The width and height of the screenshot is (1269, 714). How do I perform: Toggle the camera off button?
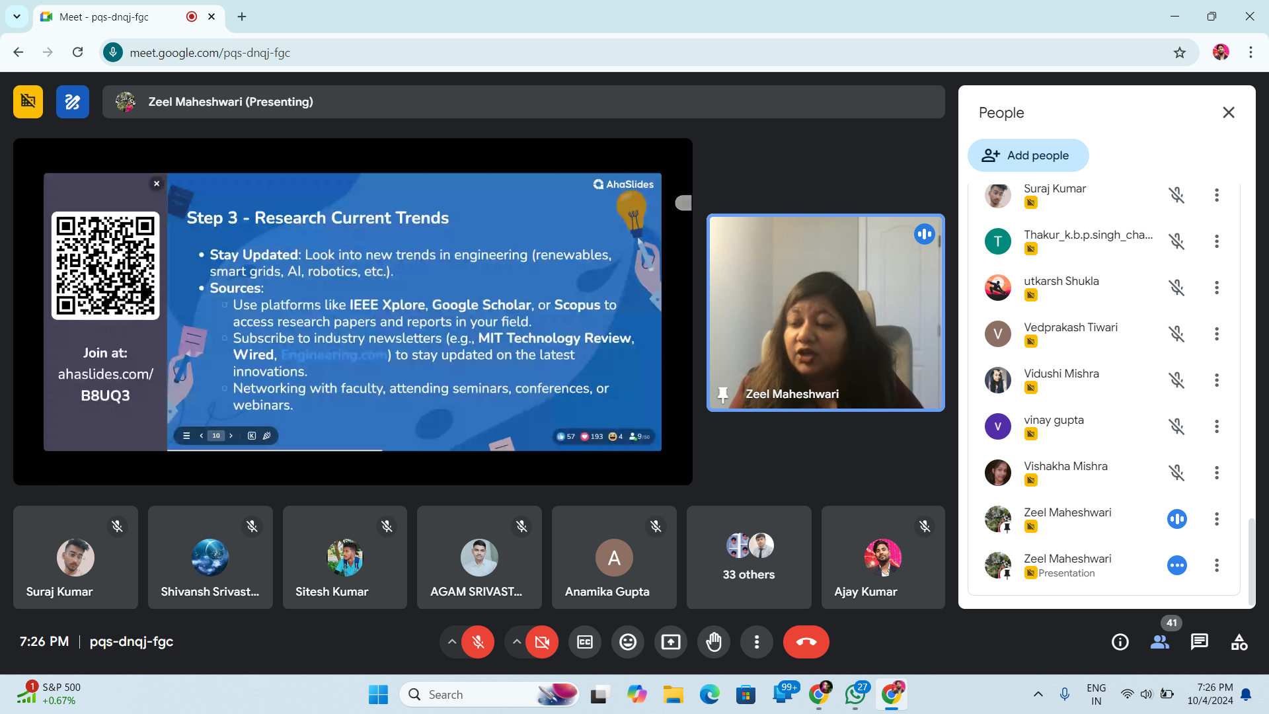(x=542, y=642)
